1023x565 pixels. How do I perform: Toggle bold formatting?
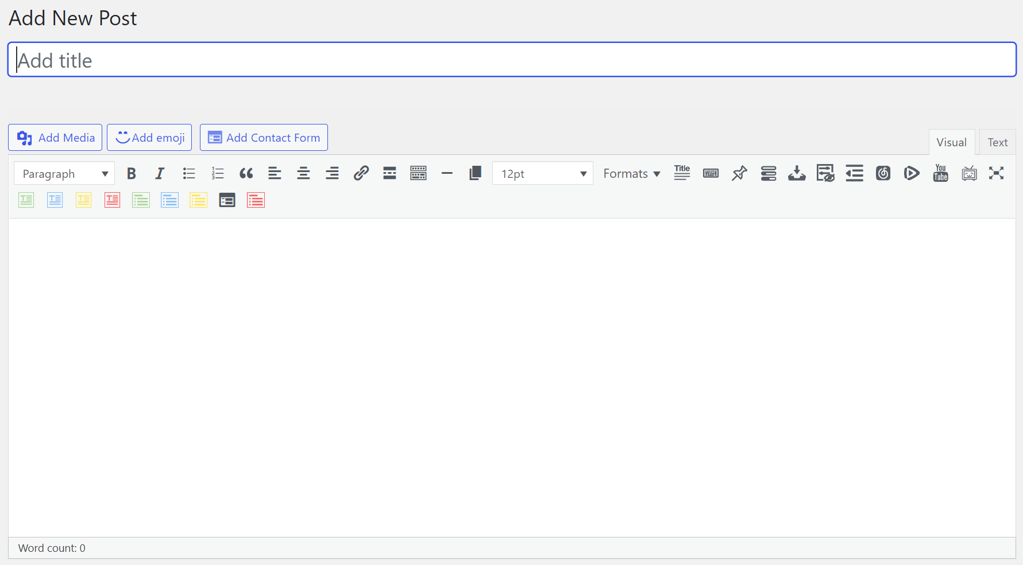click(x=132, y=173)
